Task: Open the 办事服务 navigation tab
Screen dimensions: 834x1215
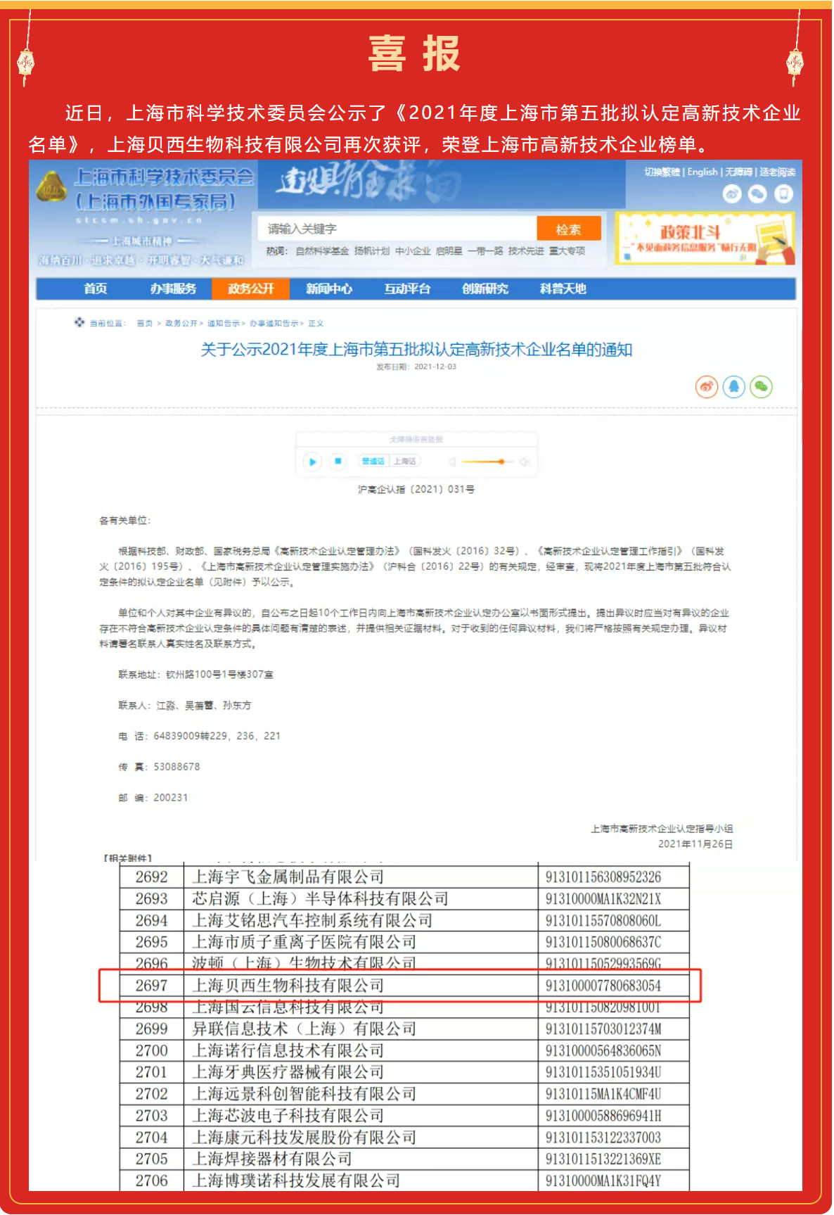Action: tap(173, 288)
